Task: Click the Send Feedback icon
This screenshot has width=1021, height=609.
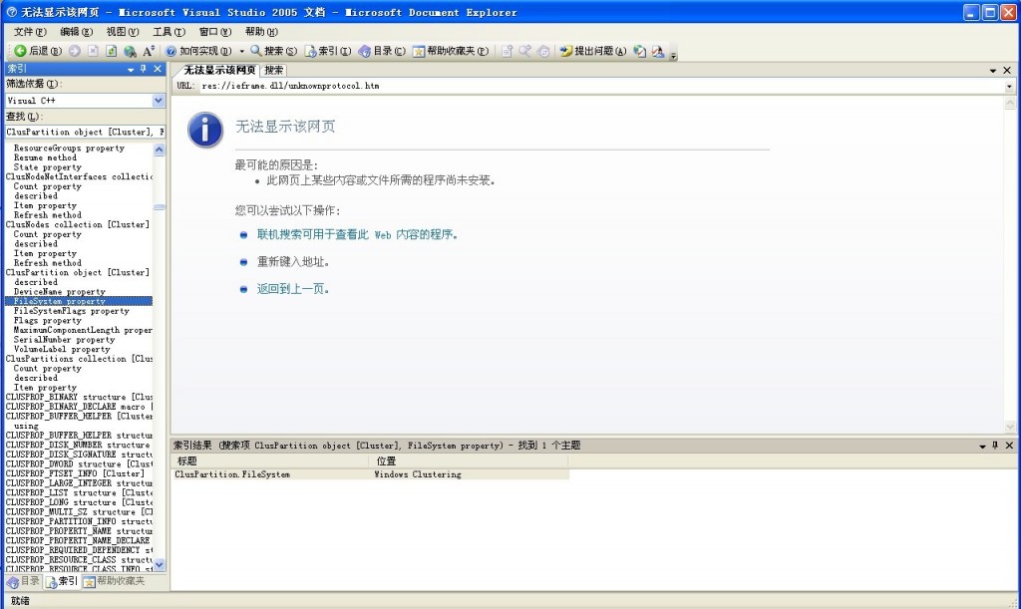Action: tap(658, 51)
